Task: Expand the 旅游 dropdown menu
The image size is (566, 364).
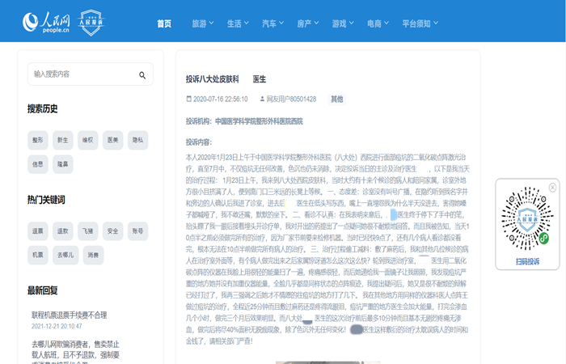Action: [x=204, y=23]
